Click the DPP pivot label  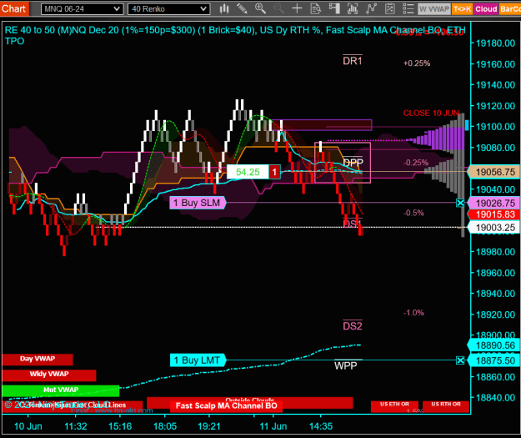click(353, 163)
